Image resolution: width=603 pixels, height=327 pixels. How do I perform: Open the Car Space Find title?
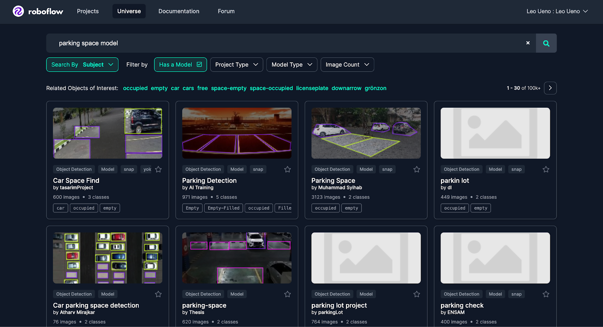click(76, 180)
